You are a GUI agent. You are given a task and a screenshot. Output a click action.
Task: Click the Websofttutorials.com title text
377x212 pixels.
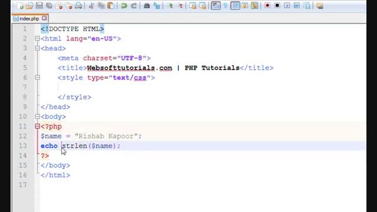tap(130, 68)
